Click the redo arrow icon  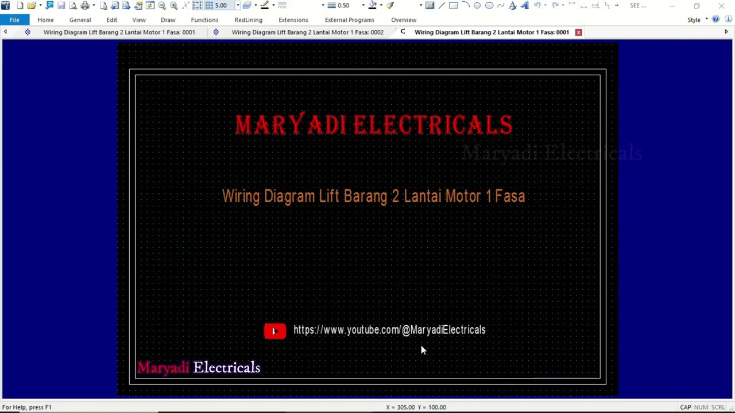pyautogui.click(x=555, y=5)
